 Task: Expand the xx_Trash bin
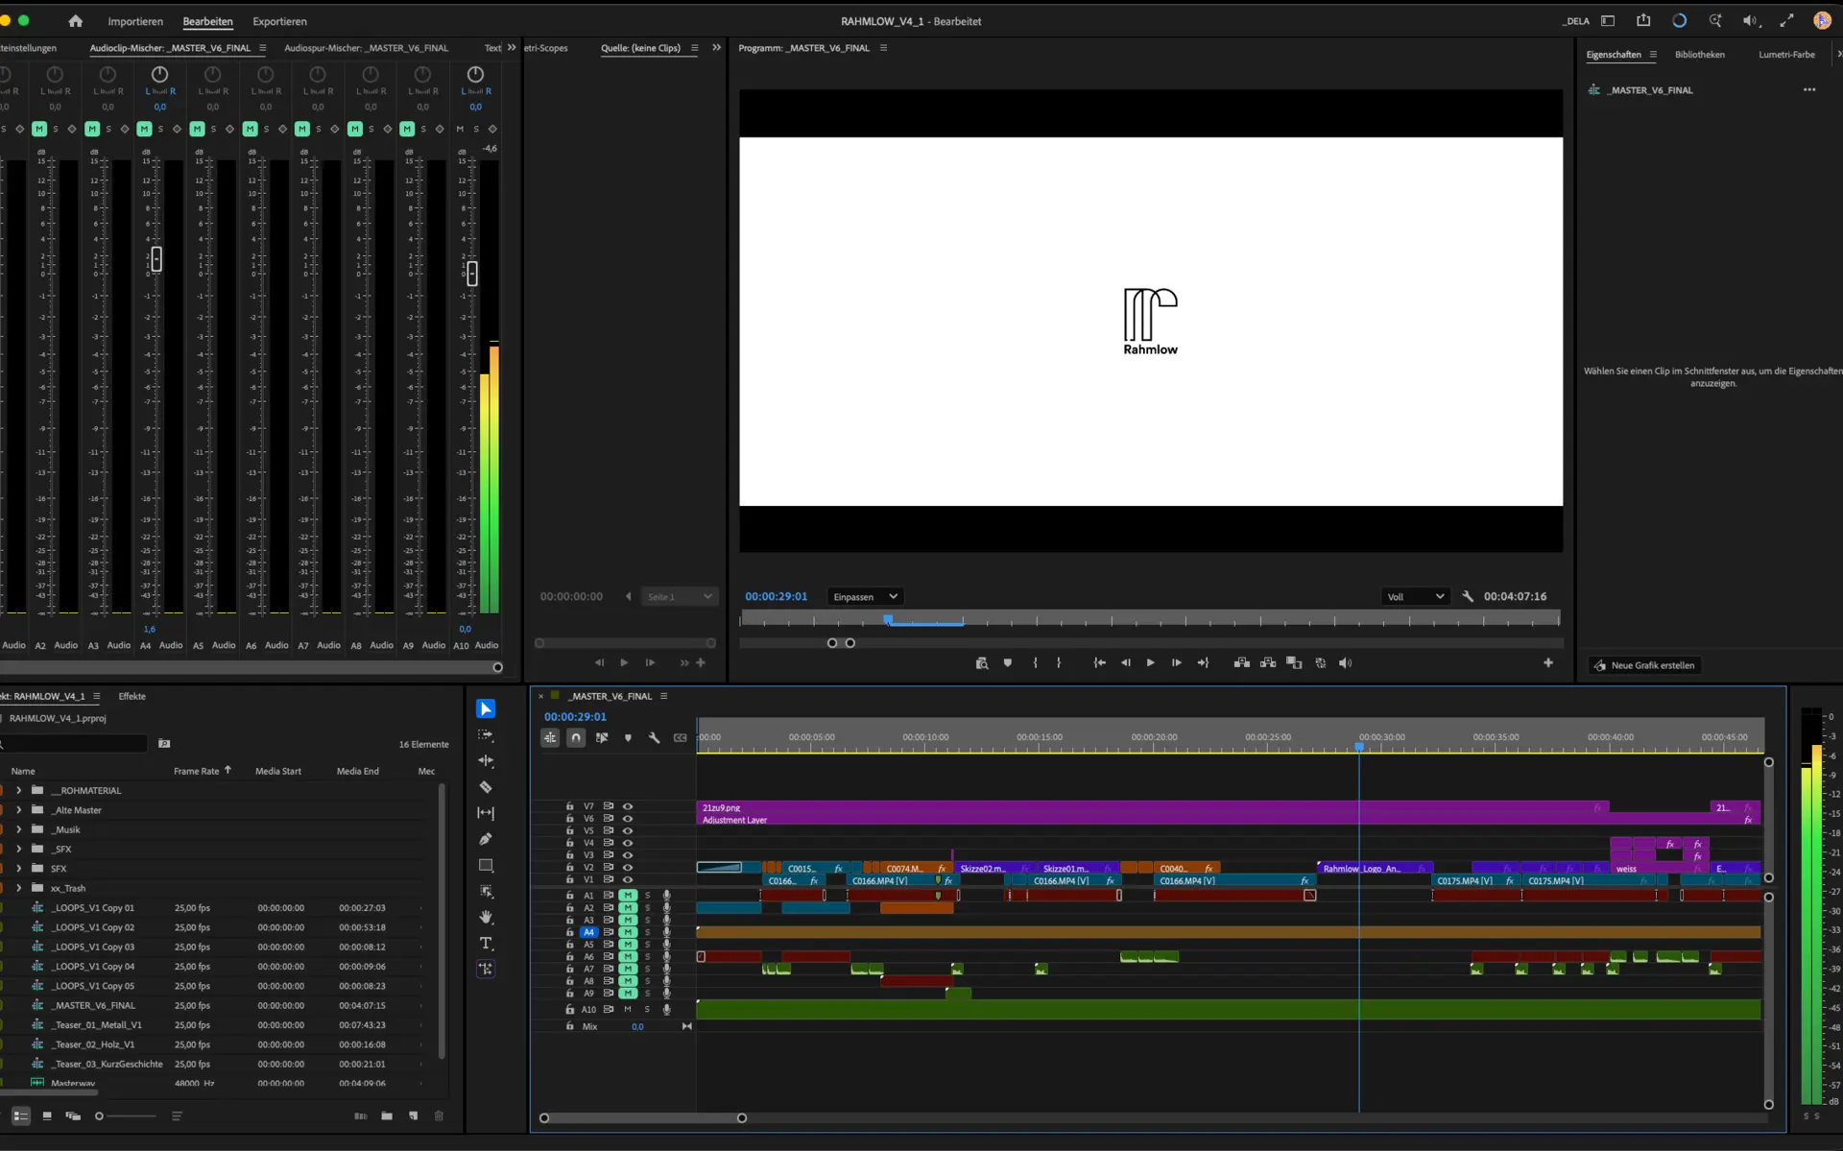point(18,888)
